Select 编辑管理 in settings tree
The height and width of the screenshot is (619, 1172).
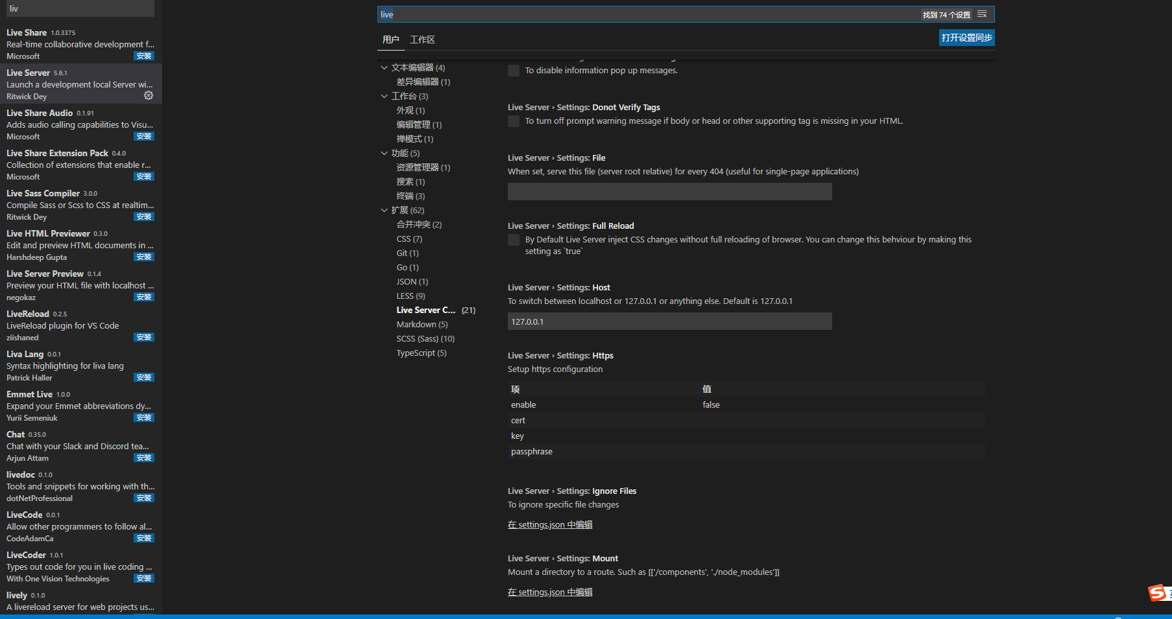(x=419, y=124)
